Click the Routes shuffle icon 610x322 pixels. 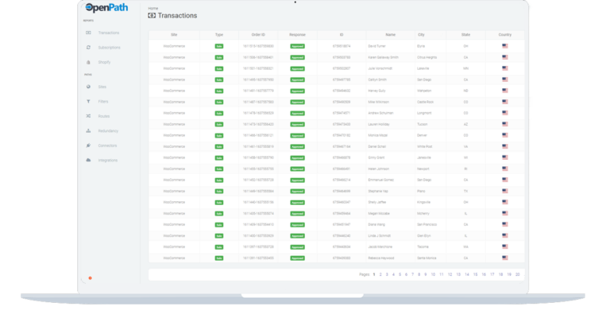pyautogui.click(x=88, y=116)
